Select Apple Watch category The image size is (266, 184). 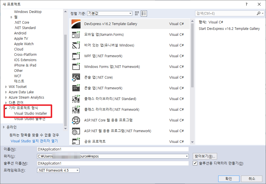[x=24, y=44]
